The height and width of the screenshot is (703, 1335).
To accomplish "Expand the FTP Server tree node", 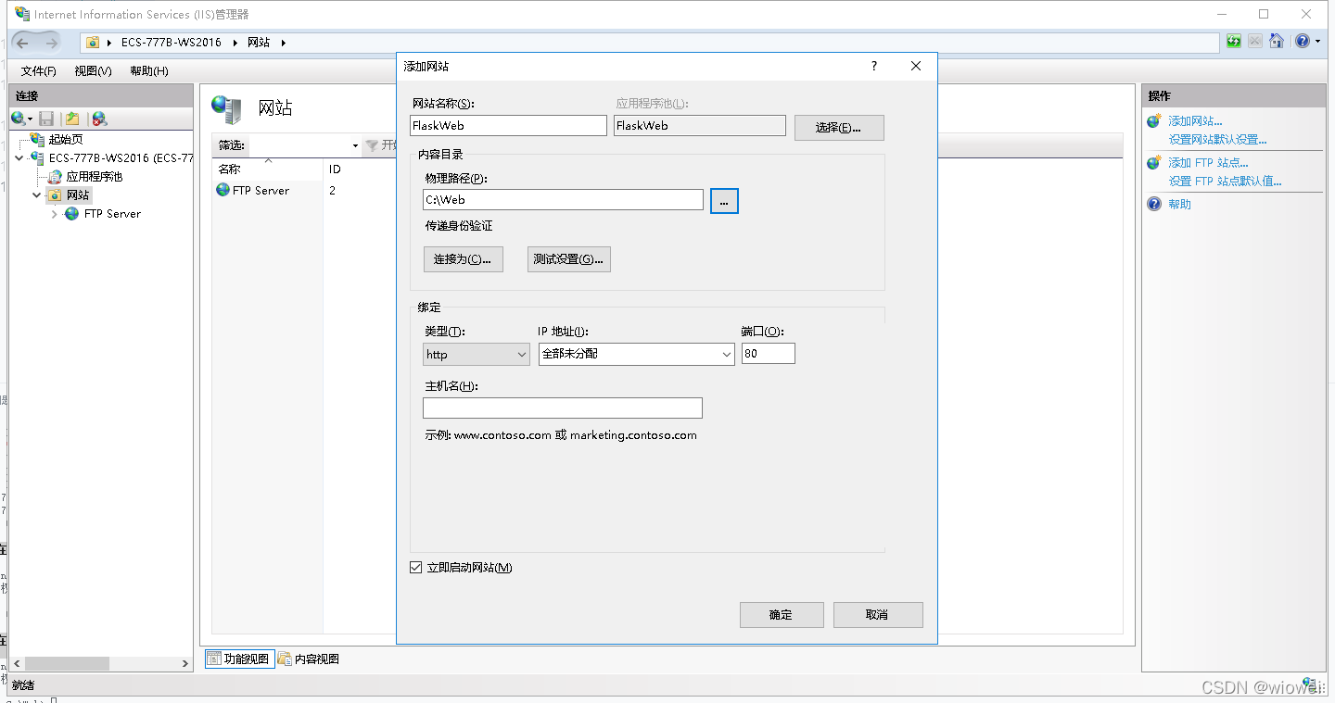I will point(55,213).
